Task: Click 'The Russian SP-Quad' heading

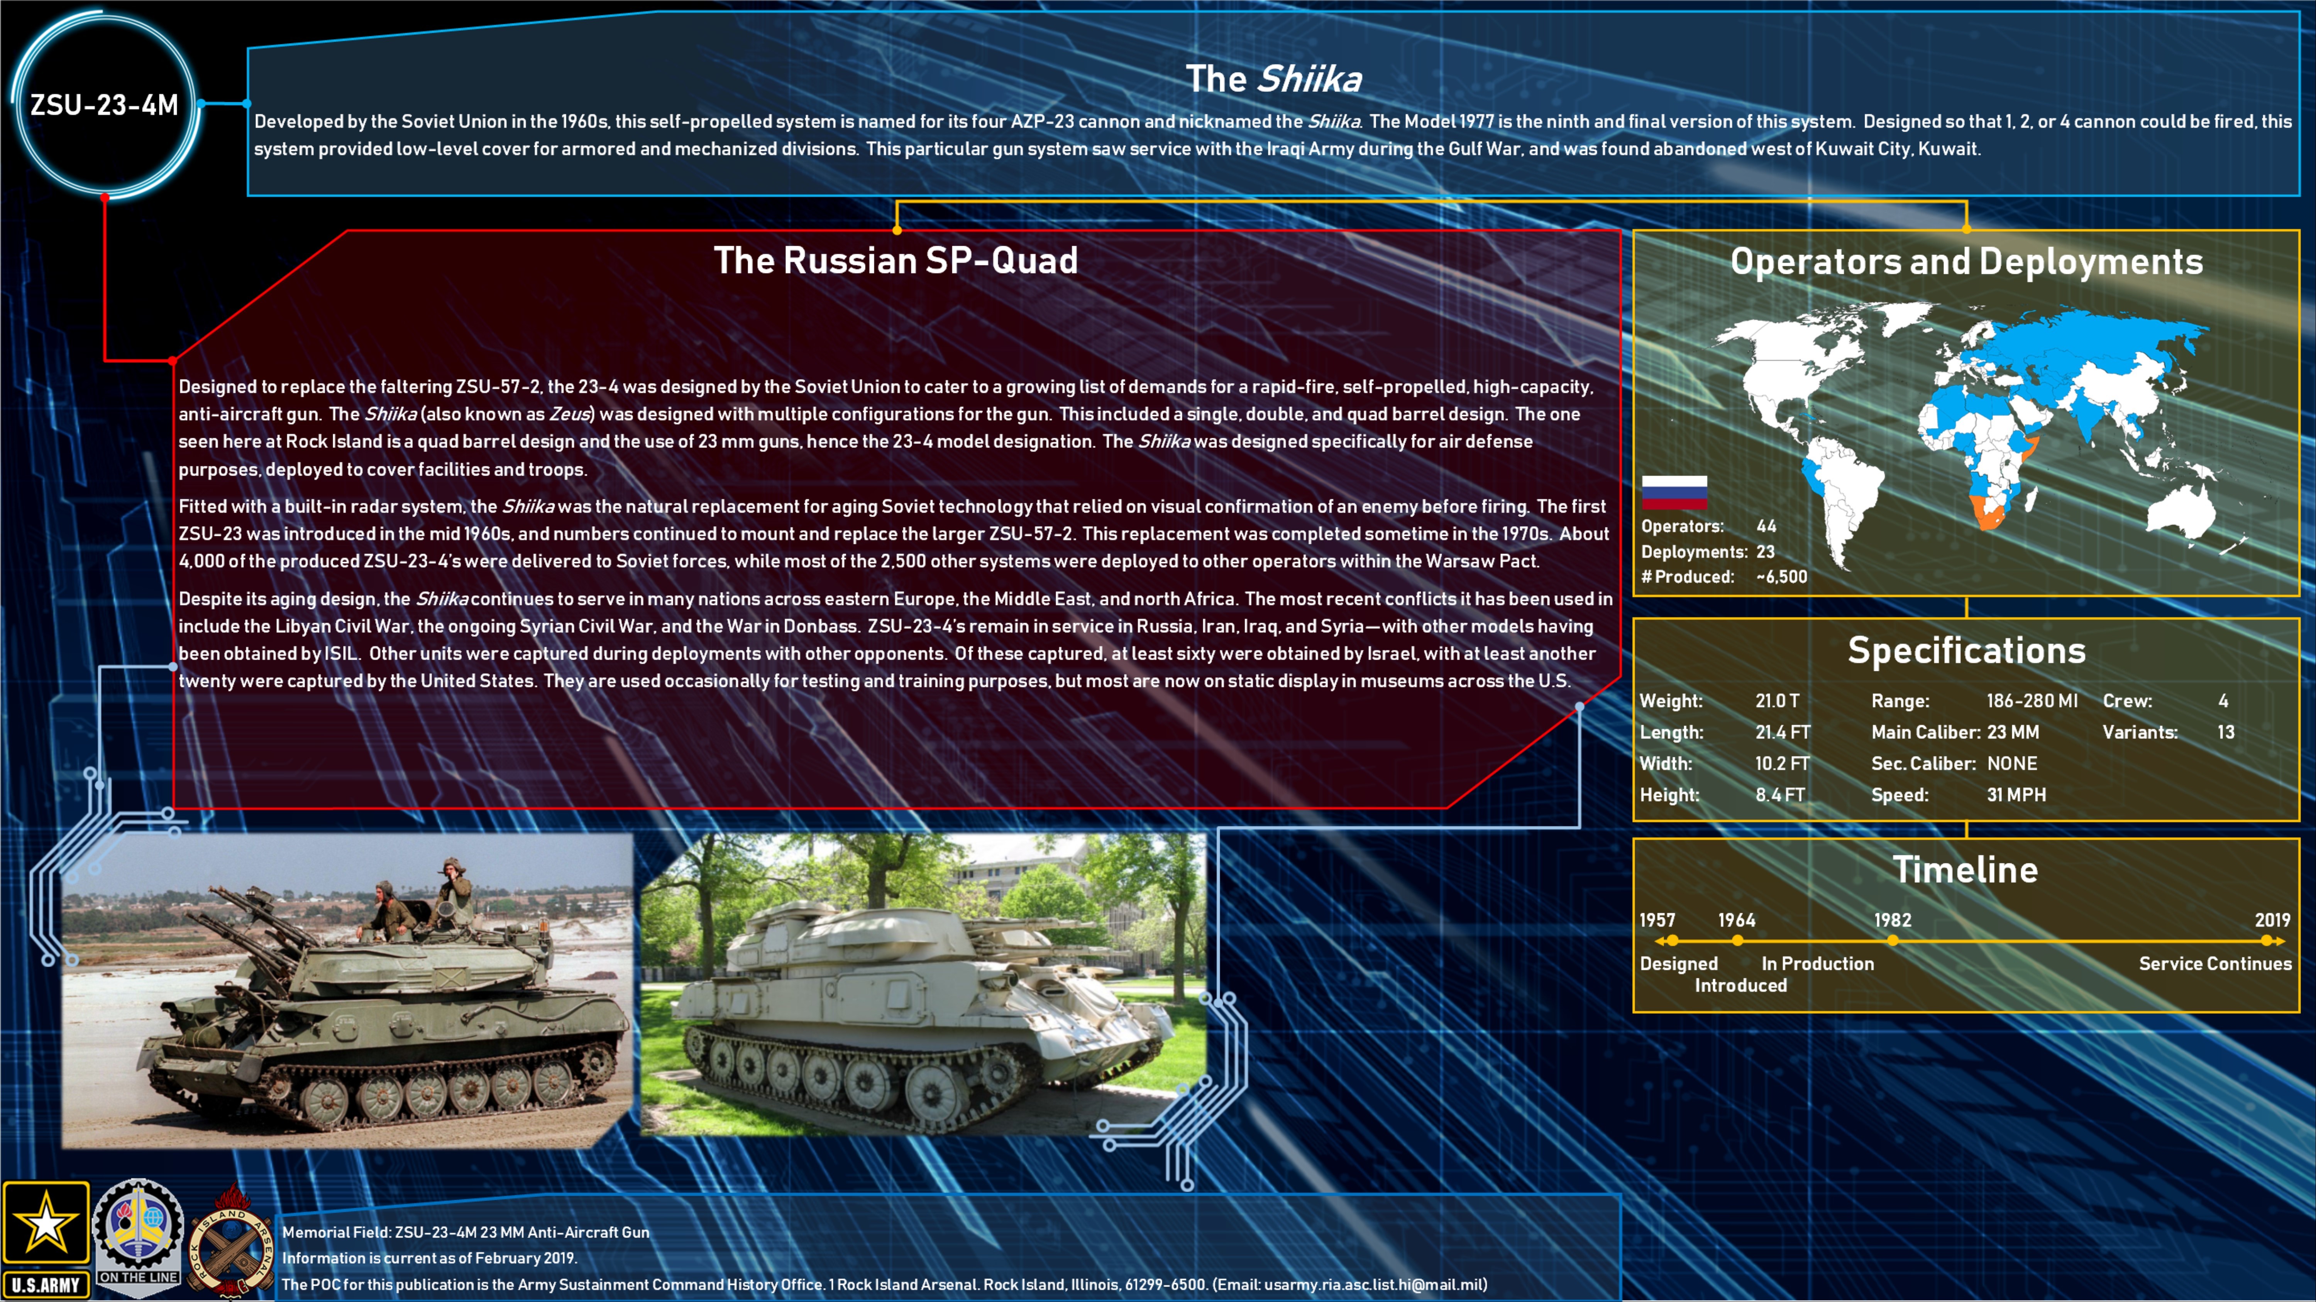Action: [896, 260]
